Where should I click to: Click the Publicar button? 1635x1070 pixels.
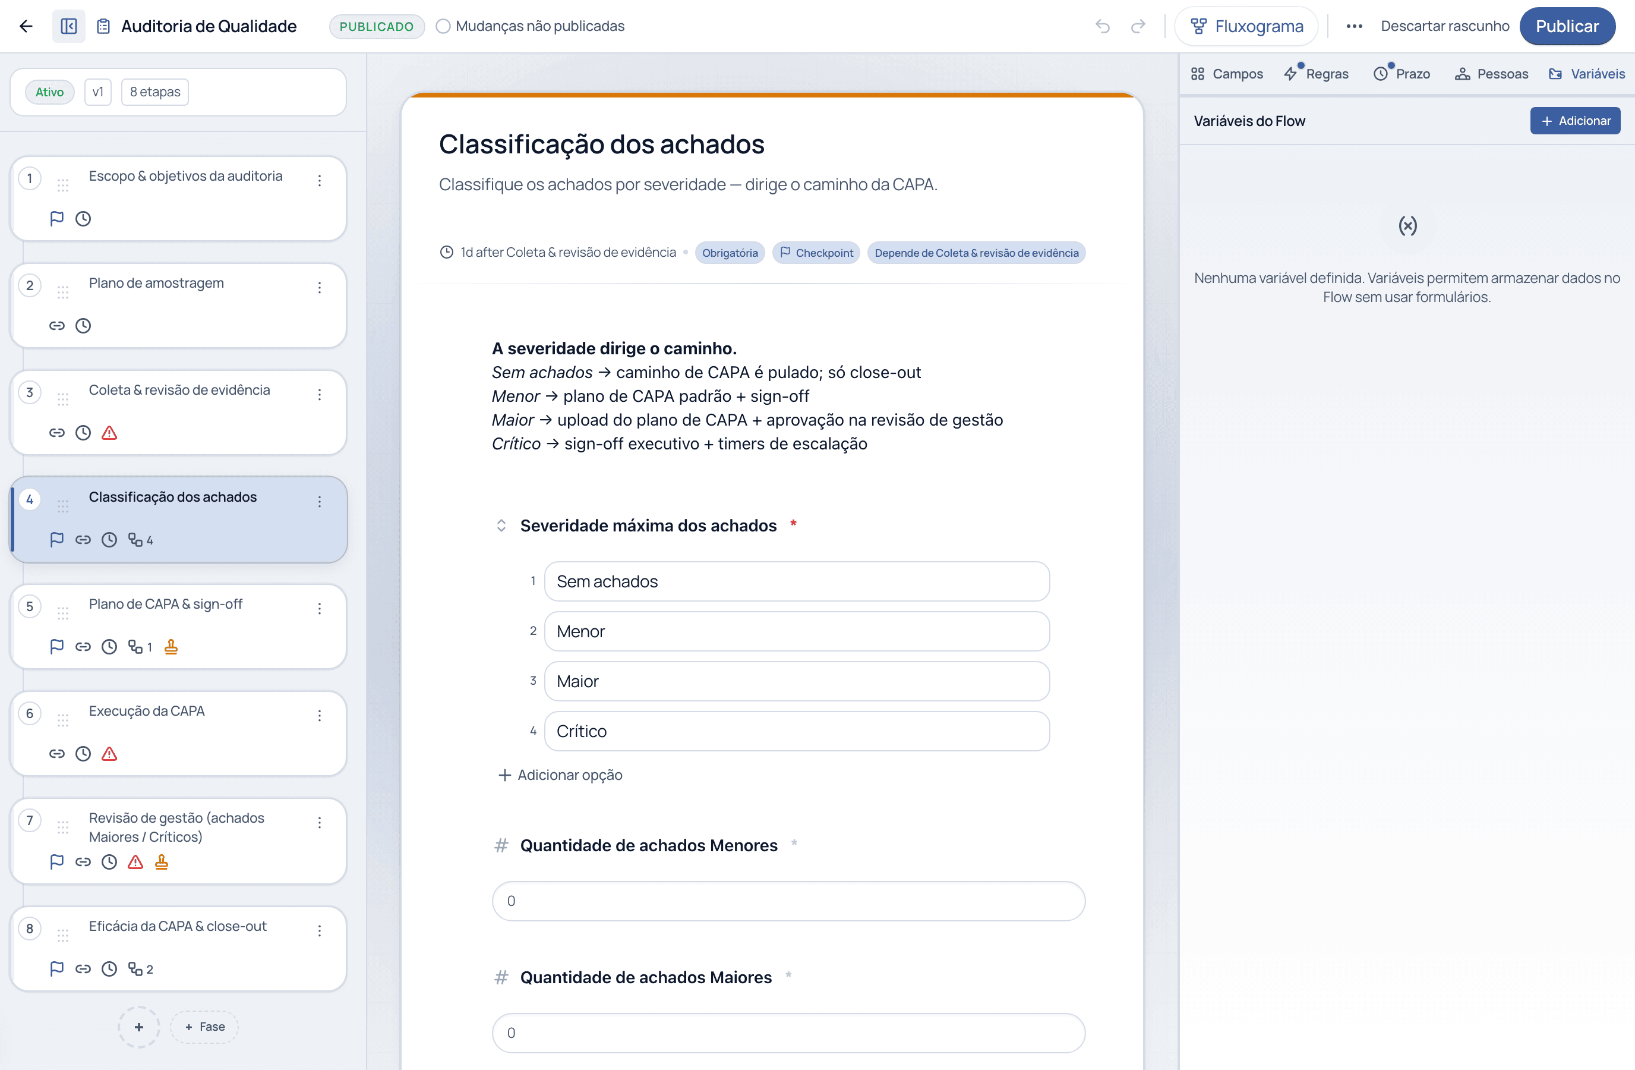(1567, 26)
